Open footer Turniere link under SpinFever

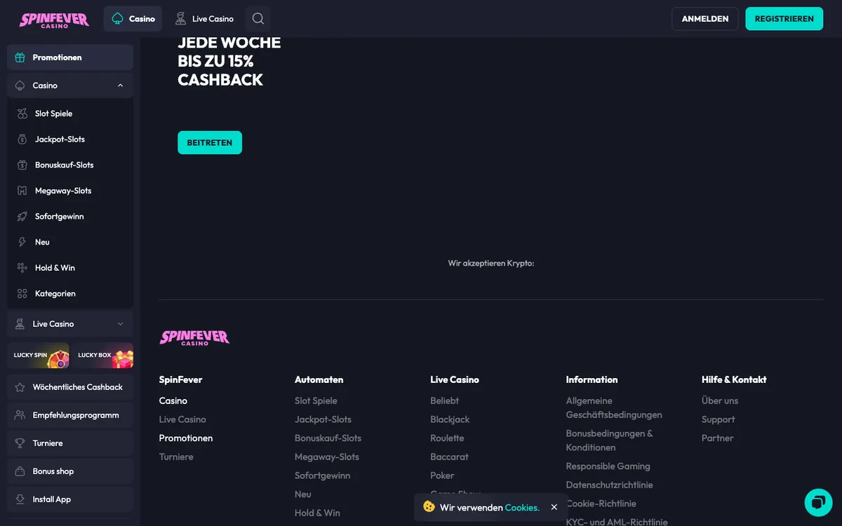pyautogui.click(x=176, y=457)
